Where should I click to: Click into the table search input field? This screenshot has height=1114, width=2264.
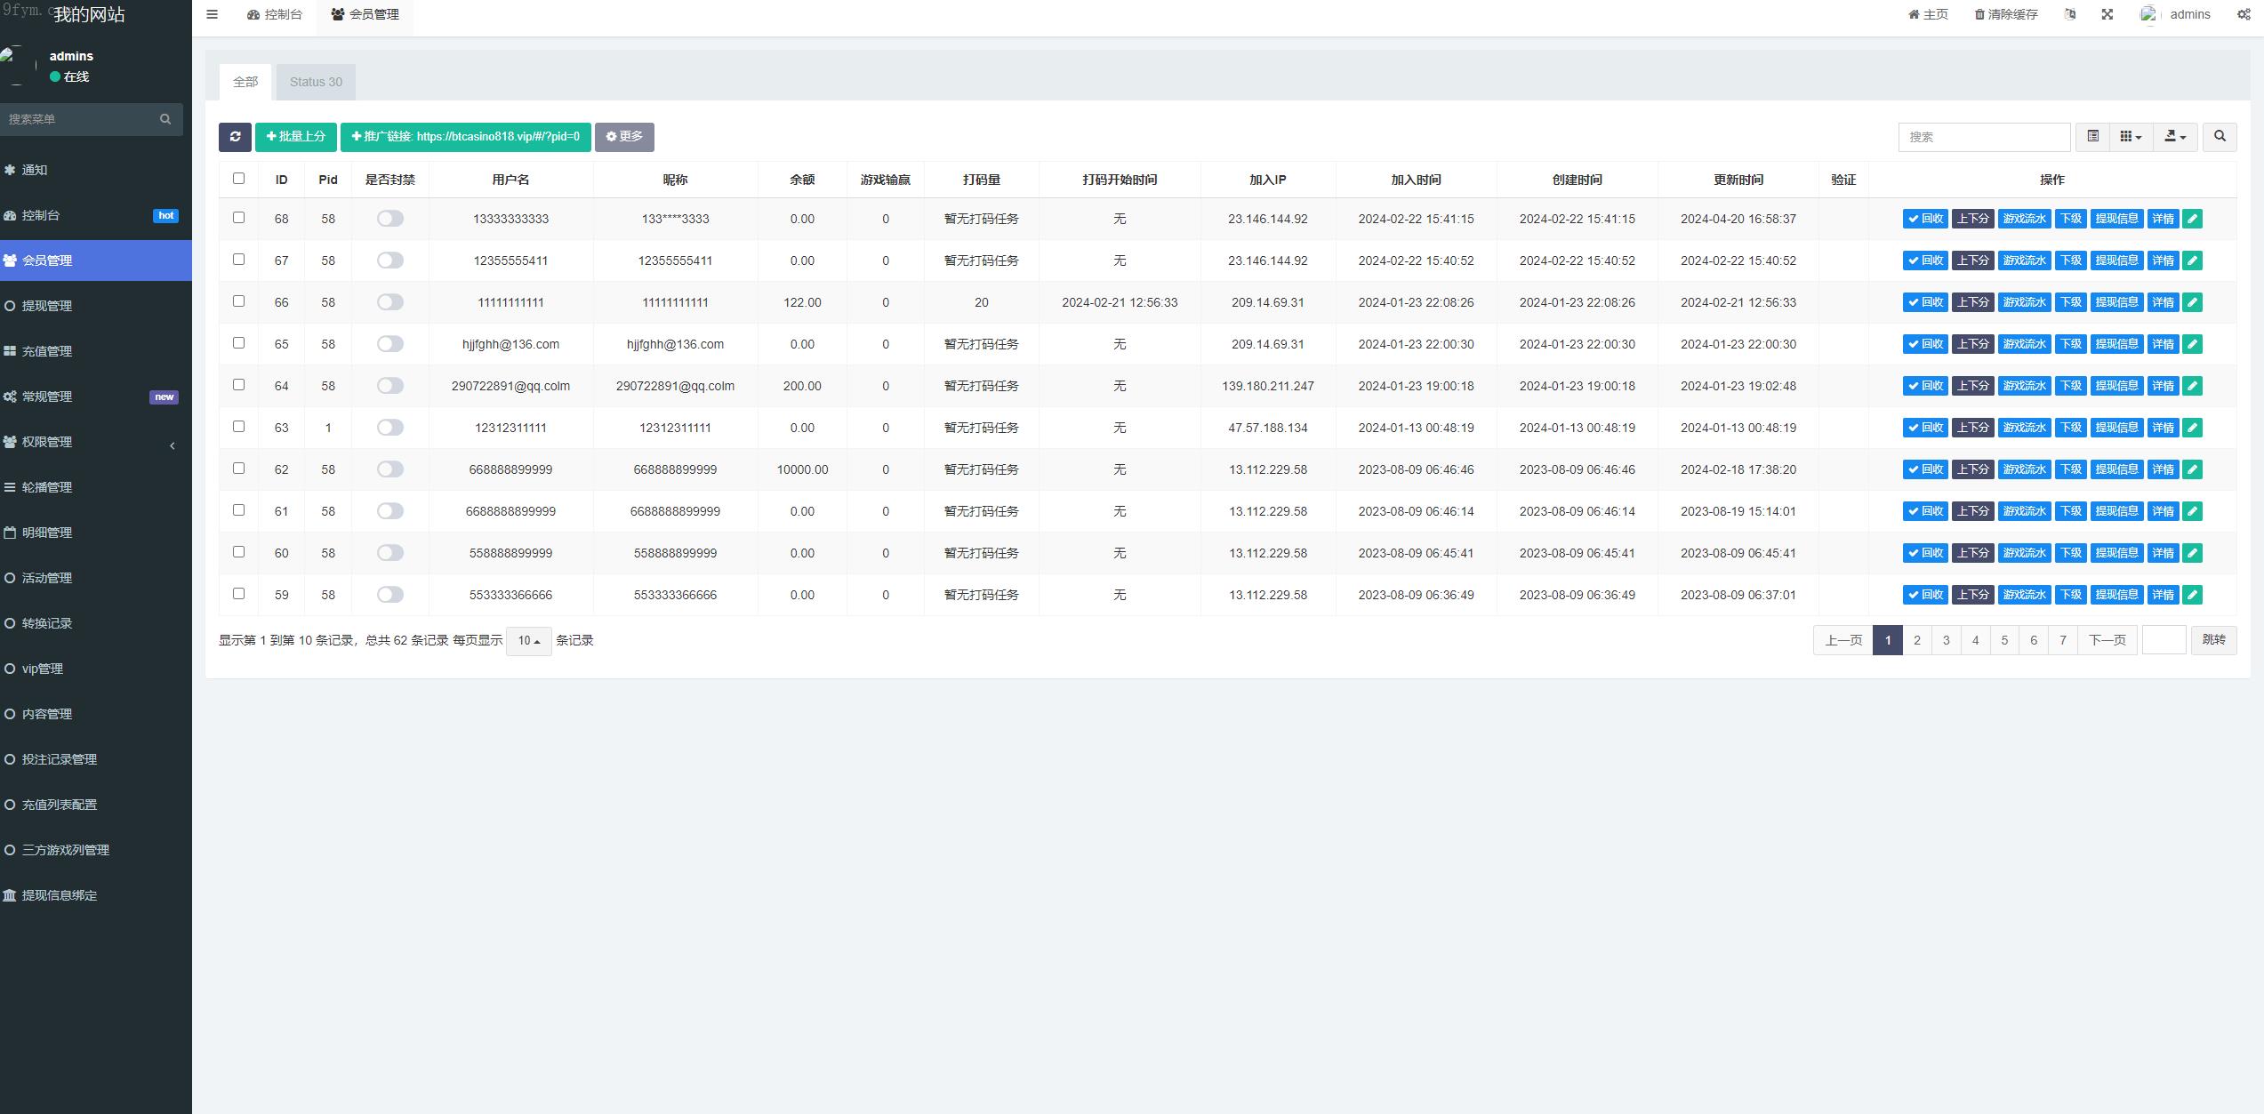[x=1984, y=137]
